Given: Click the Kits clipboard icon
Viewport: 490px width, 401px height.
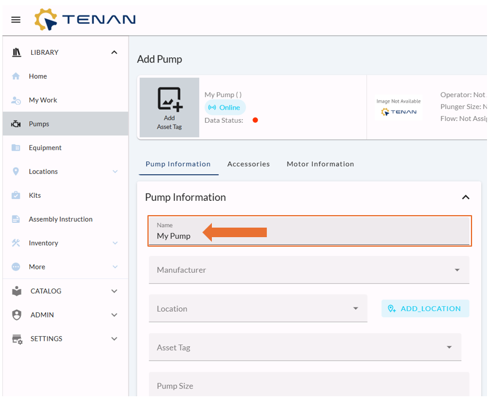Looking at the screenshot, I should click(x=16, y=195).
